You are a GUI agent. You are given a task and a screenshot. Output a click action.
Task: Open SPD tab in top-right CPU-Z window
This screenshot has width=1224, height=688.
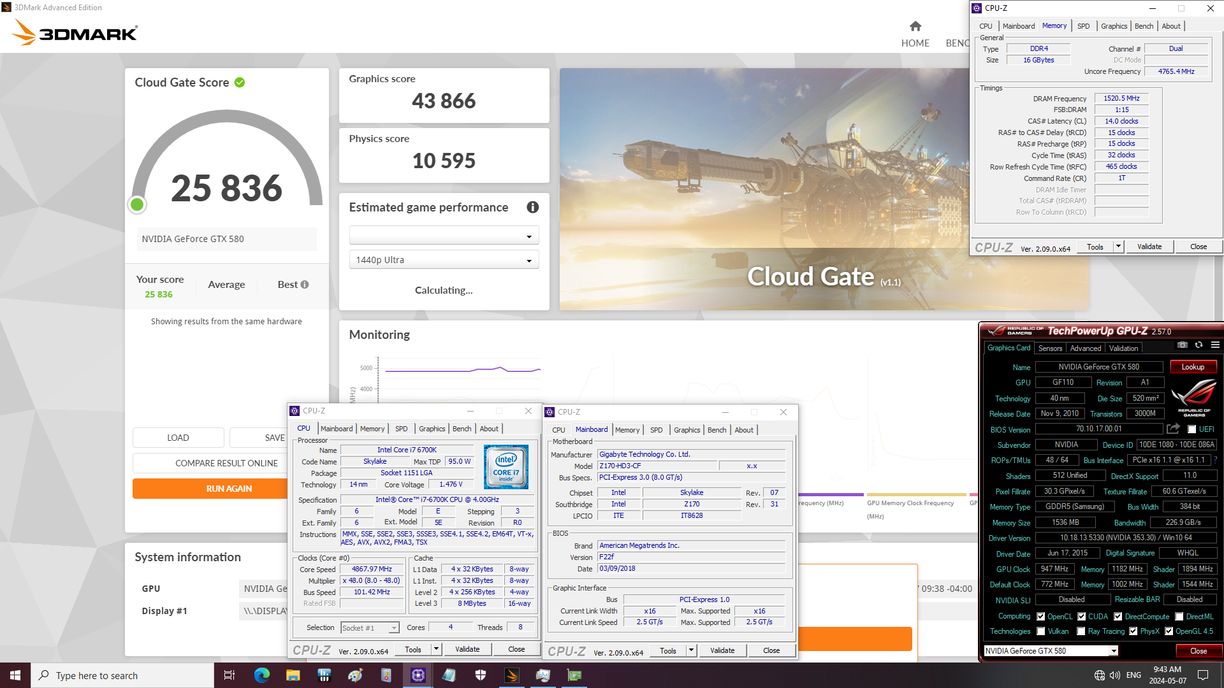coord(1084,26)
